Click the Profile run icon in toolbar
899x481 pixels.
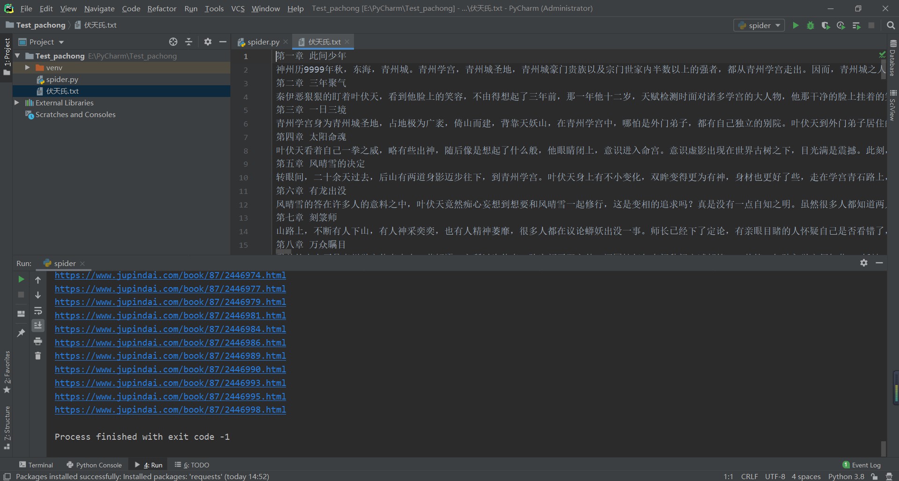841,25
